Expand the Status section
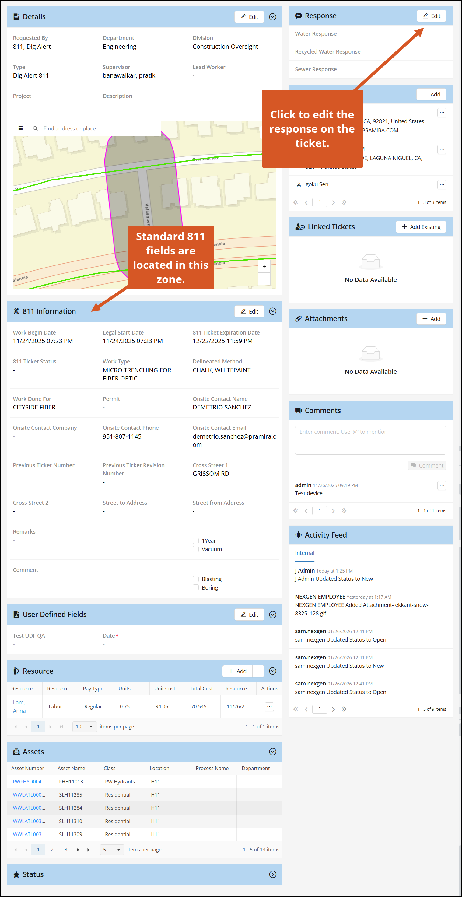Screen dimensions: 462x897 (273, 874)
